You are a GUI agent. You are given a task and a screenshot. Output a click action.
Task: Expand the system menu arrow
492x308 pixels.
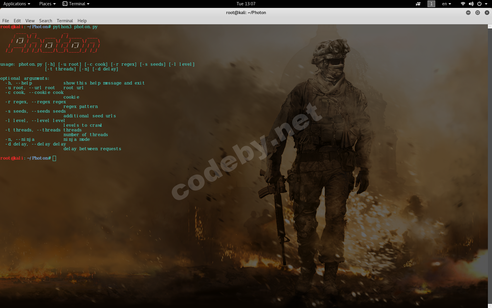coord(486,4)
